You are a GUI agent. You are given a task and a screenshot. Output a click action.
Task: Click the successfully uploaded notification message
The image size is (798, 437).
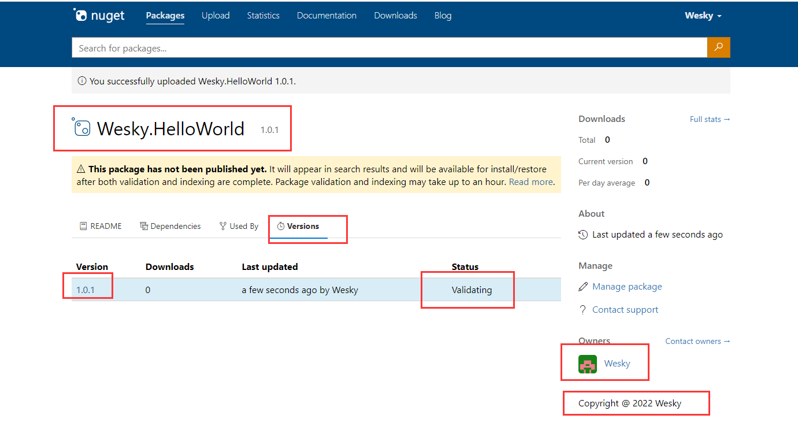[192, 82]
